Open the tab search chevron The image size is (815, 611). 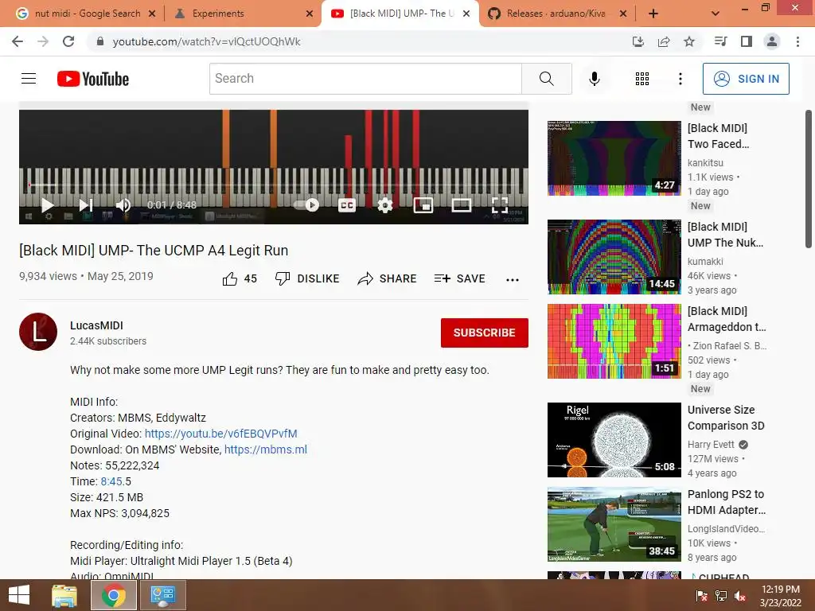716,14
